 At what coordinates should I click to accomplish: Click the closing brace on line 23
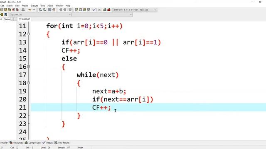64,124
